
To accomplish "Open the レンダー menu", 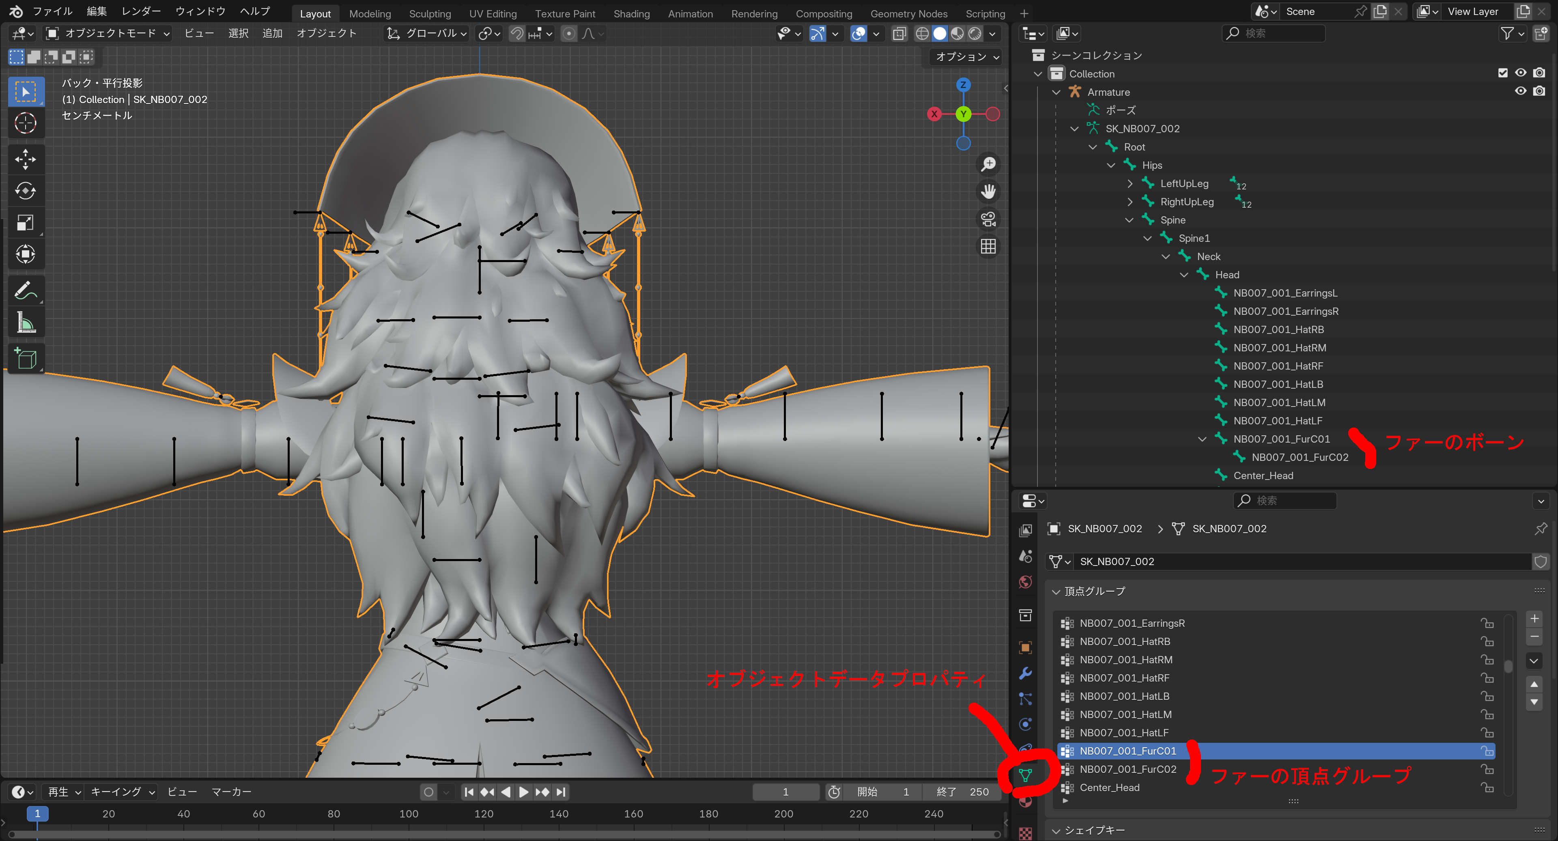I will pos(141,11).
